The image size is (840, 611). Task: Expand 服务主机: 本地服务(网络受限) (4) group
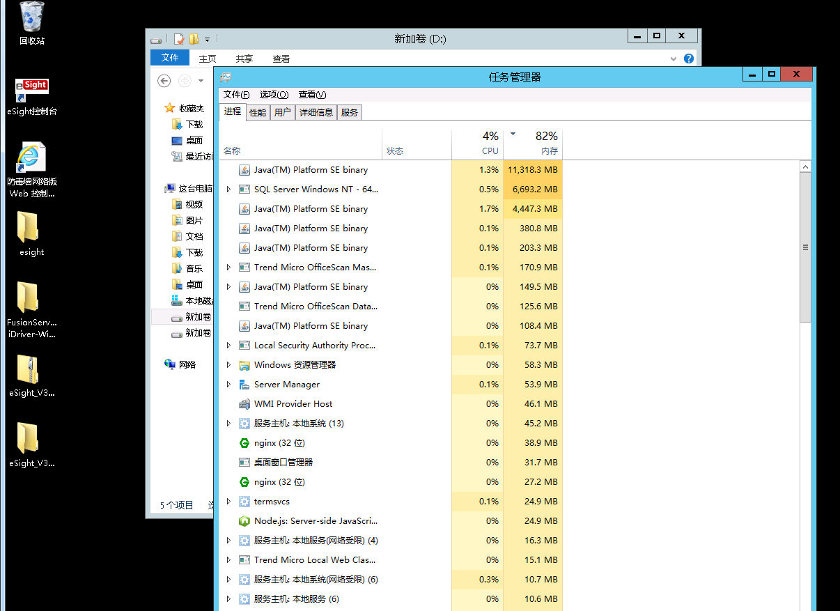tap(228, 541)
